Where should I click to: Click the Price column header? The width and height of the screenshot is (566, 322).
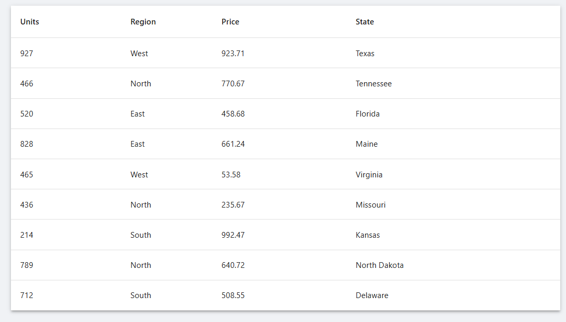(x=230, y=22)
